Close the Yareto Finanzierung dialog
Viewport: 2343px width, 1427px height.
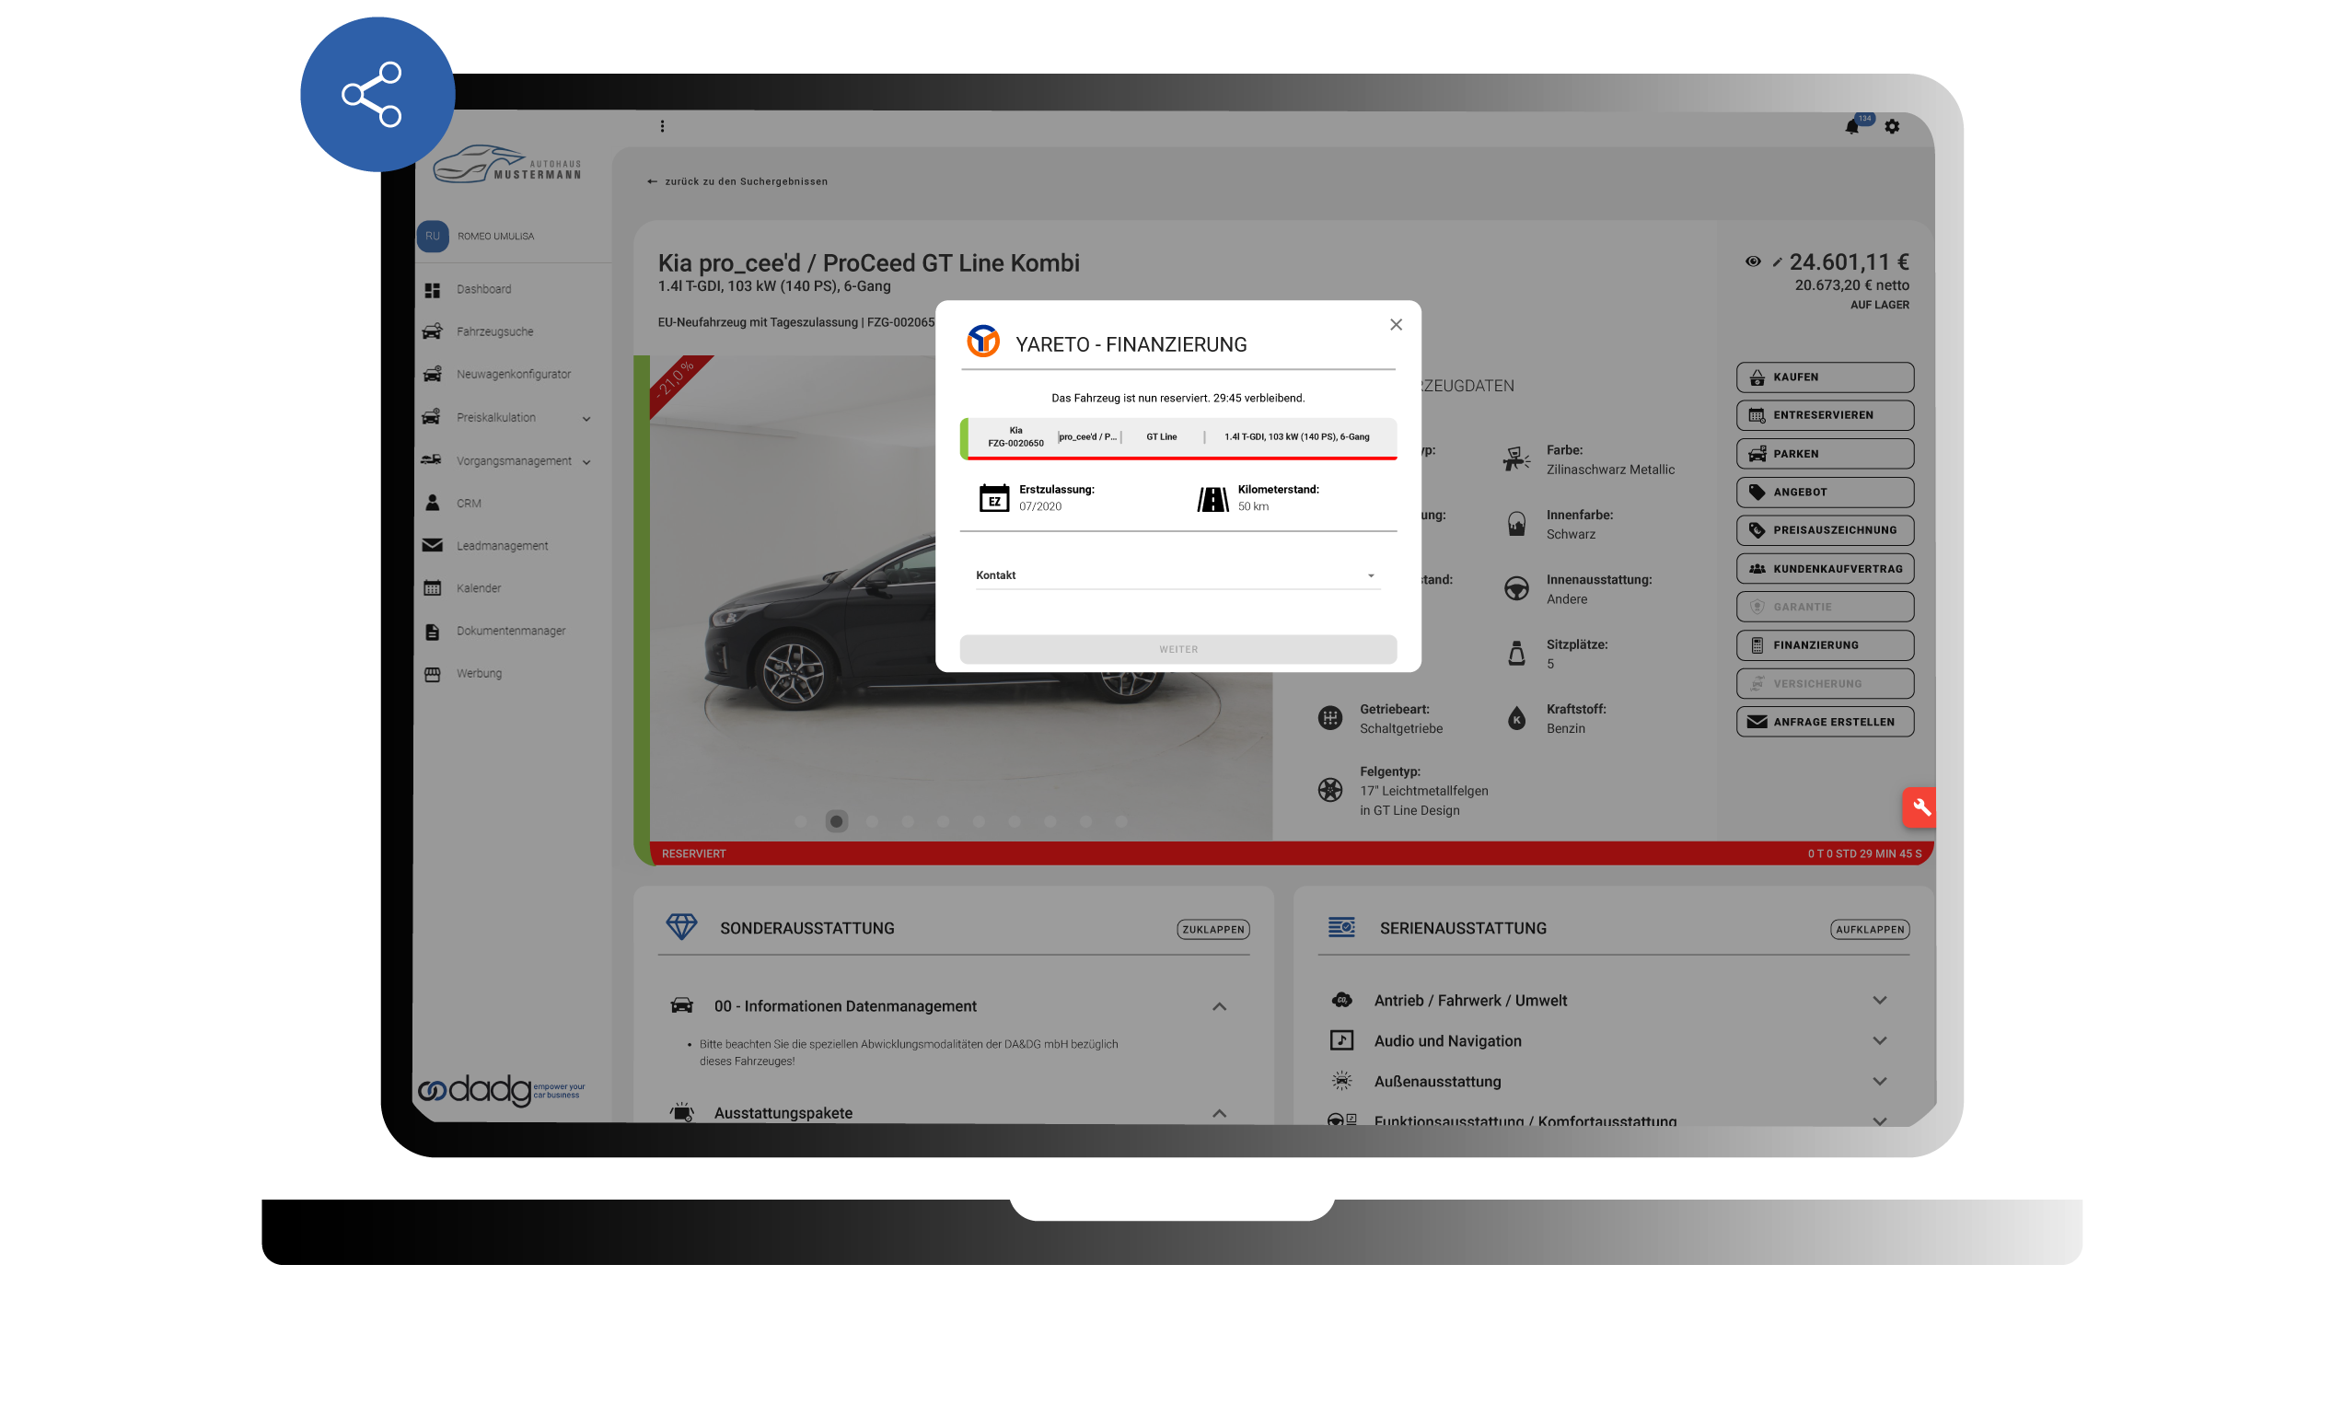pyautogui.click(x=1396, y=324)
